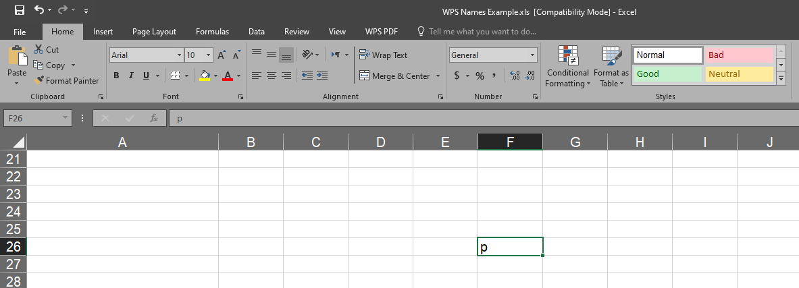Expand the General number format dropdown
The image size is (799, 288).
[533, 55]
